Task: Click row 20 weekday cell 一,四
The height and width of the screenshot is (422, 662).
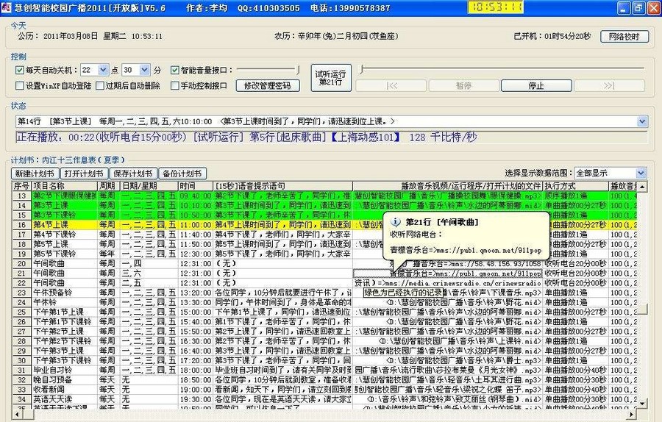Action: coord(149,263)
